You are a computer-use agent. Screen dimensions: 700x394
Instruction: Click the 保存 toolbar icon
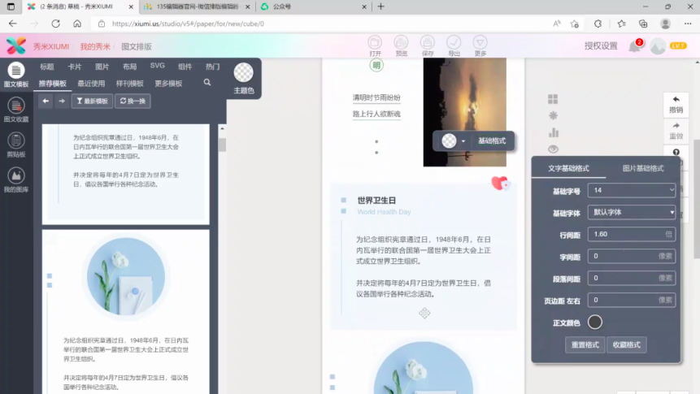(428, 46)
